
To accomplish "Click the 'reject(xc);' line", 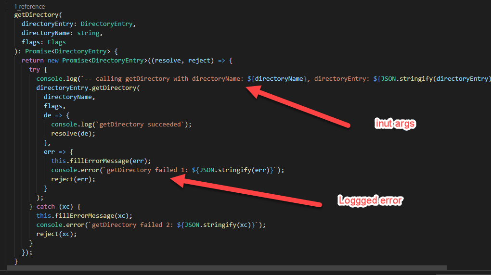I will click(x=56, y=234).
